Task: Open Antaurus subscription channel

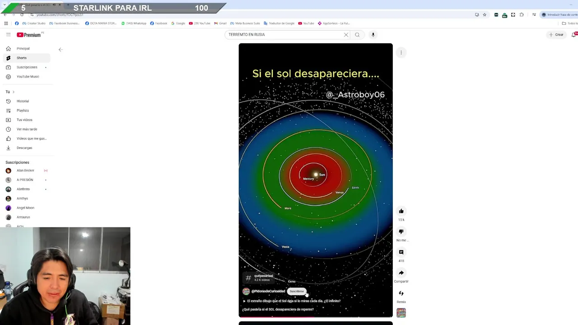Action: tap(26, 217)
